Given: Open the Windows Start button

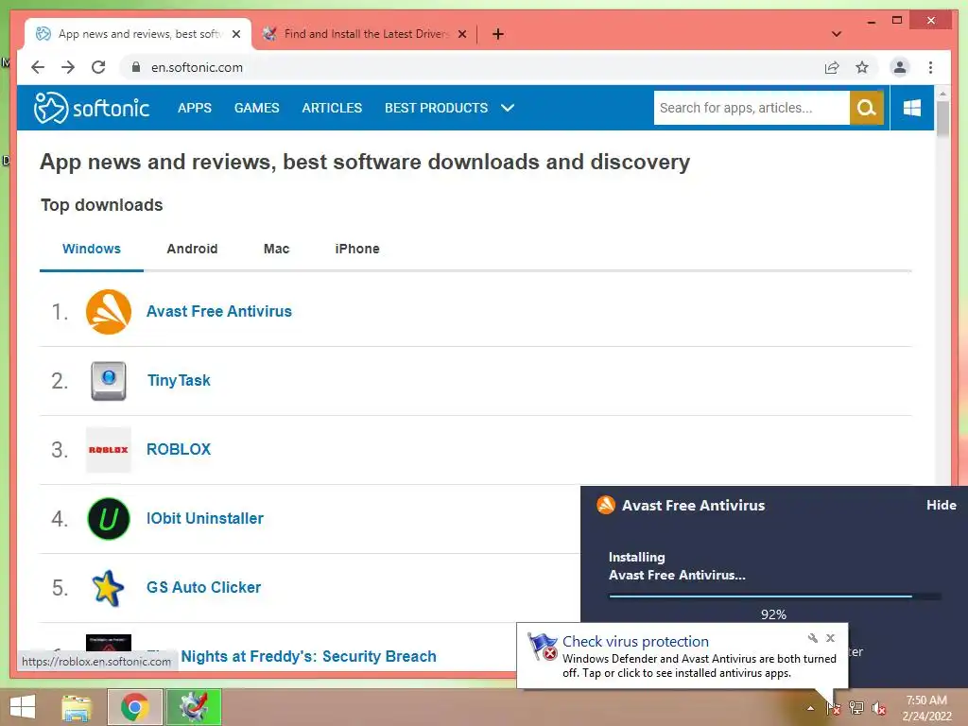Looking at the screenshot, I should pos(23,707).
